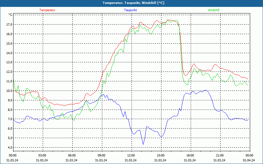
Task: Click the 4,0 y-axis value
Action: 10,147
